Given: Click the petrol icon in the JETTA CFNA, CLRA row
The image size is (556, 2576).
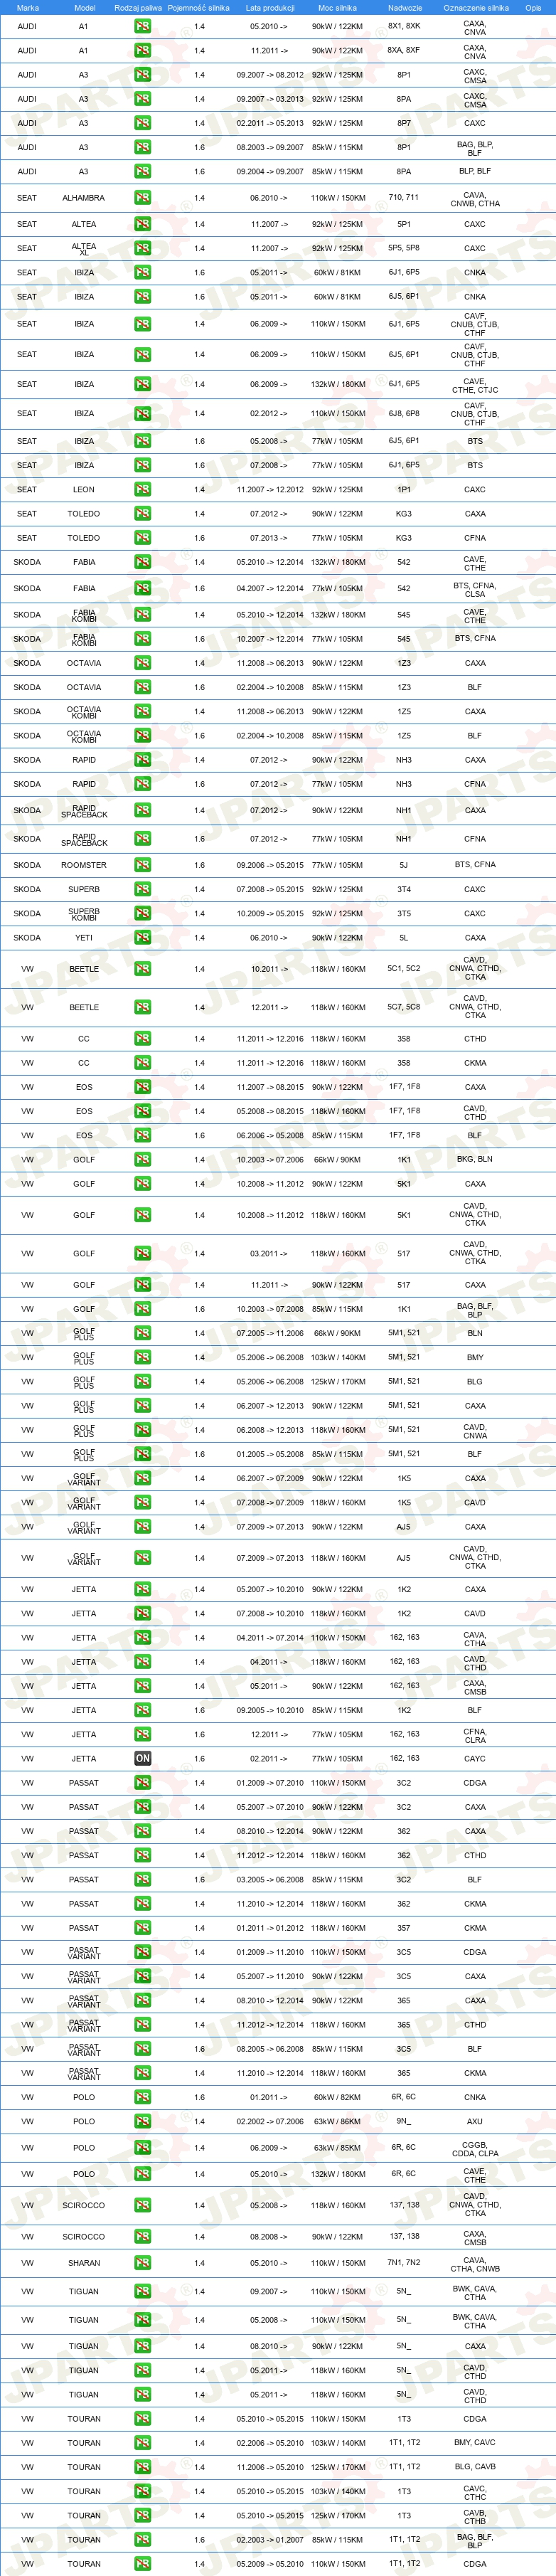Looking at the screenshot, I should pyautogui.click(x=143, y=1735).
